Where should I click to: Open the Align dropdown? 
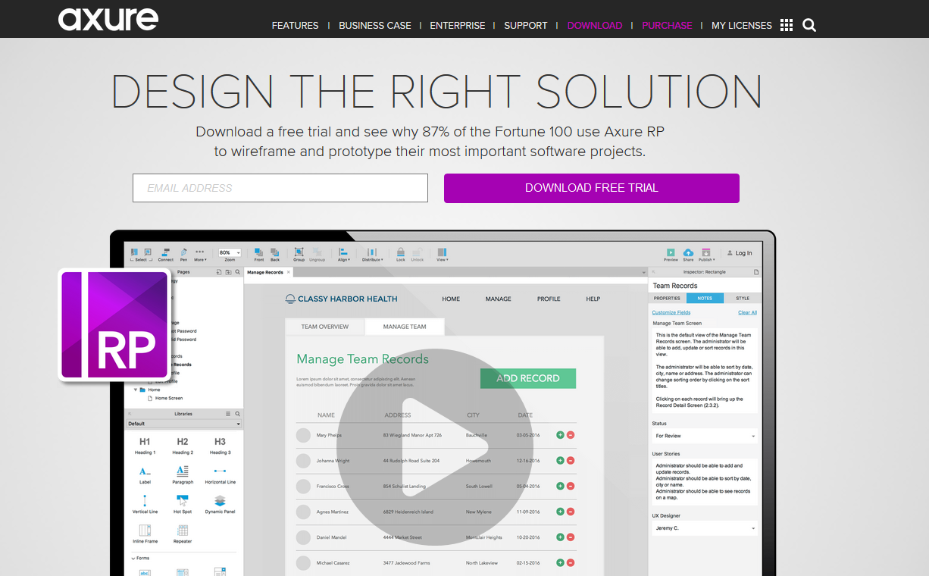(344, 254)
